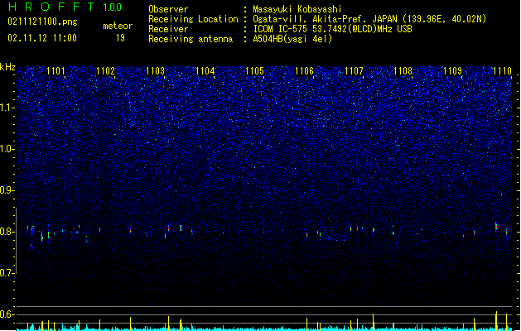Select the A504HB(yagi 4el) antenna value

(292, 39)
